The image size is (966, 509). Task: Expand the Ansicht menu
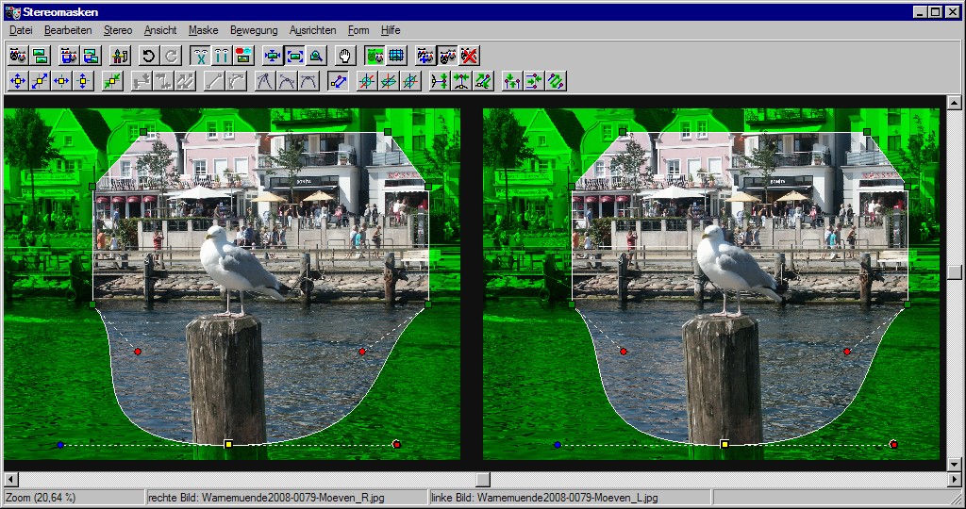click(x=160, y=30)
